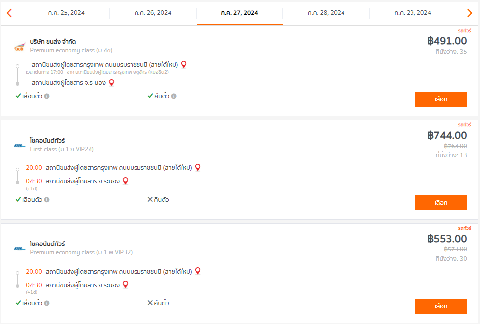The height and width of the screenshot is (324, 480).
Task: Switch to the ก.ค. 28, 2024 date tab
Action: pyautogui.click(x=326, y=13)
